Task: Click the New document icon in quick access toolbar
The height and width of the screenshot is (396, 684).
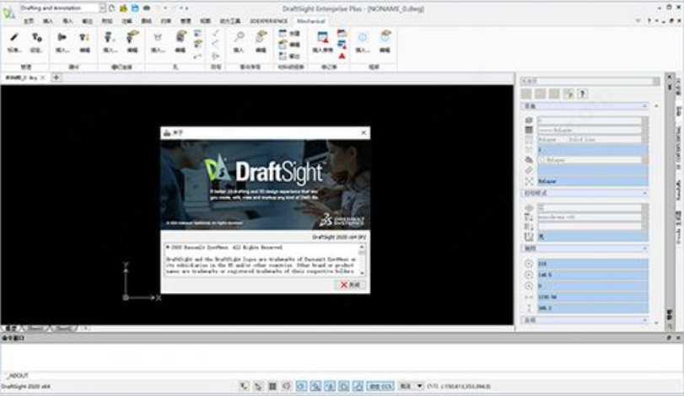Action: click(112, 8)
